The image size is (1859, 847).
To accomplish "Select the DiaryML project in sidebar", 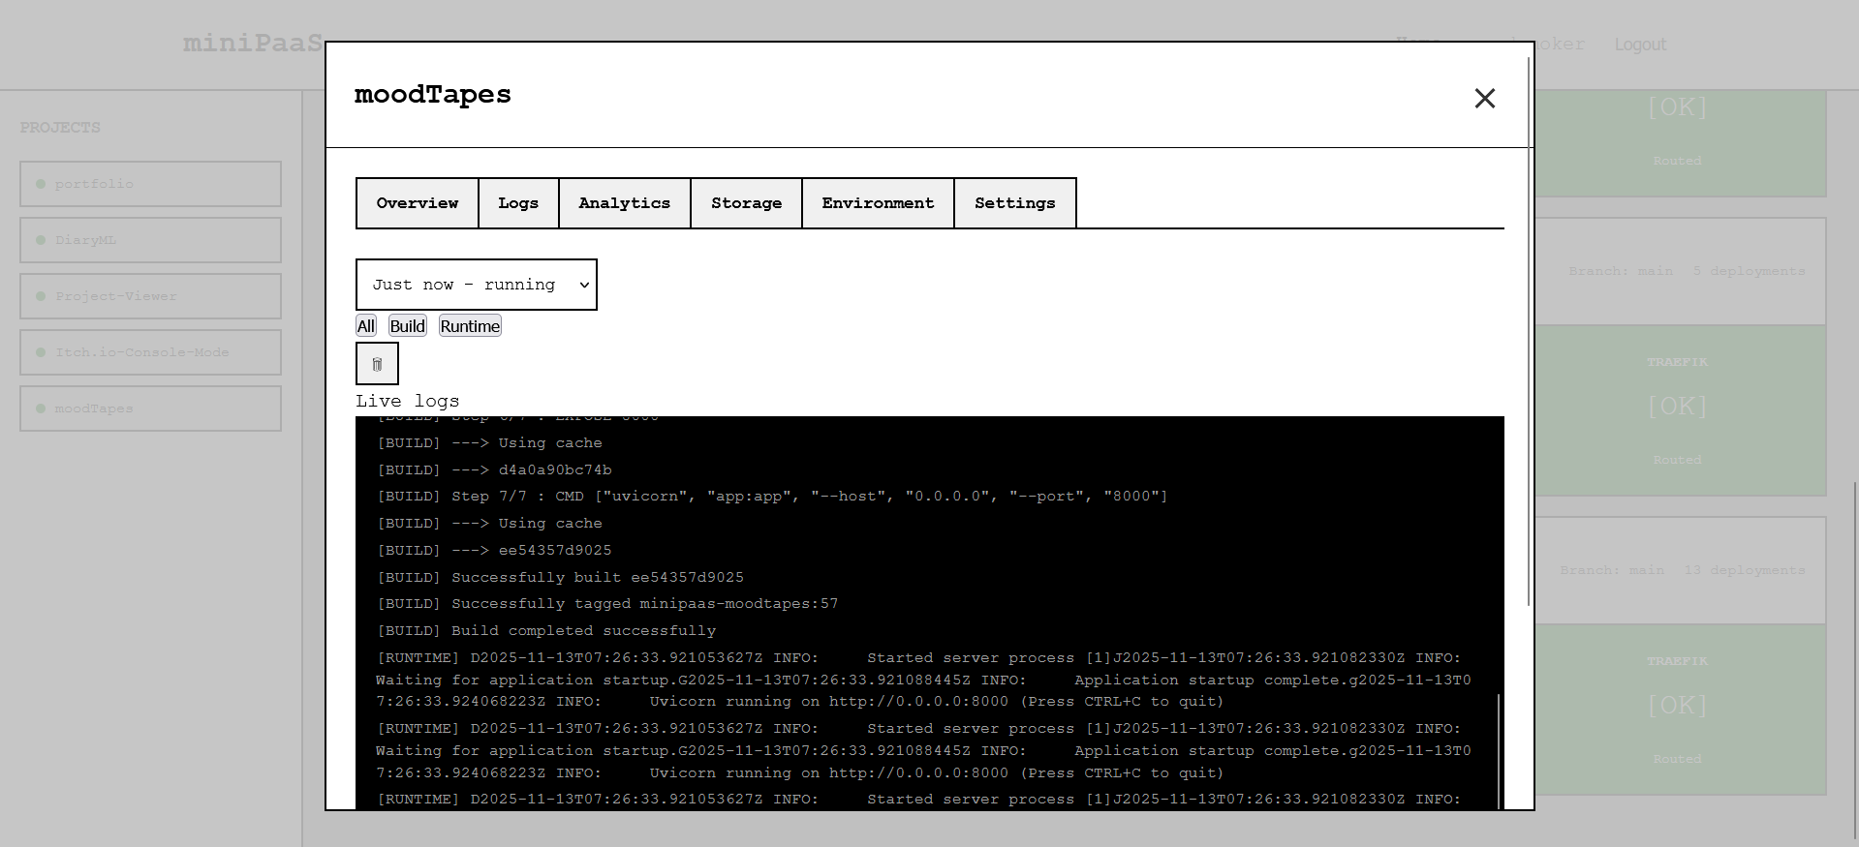I will (x=150, y=240).
